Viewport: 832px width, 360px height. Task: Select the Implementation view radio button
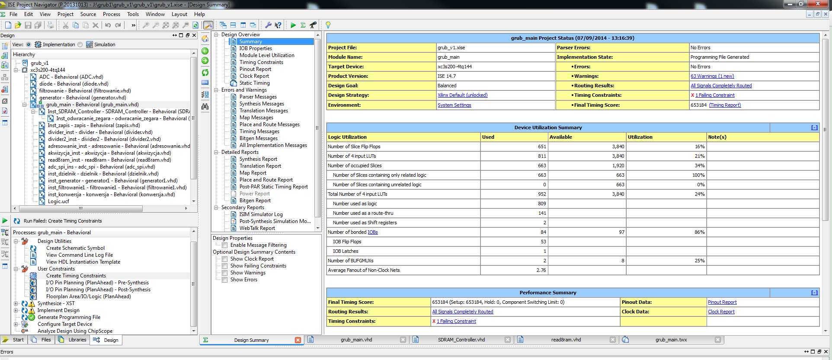coord(29,45)
